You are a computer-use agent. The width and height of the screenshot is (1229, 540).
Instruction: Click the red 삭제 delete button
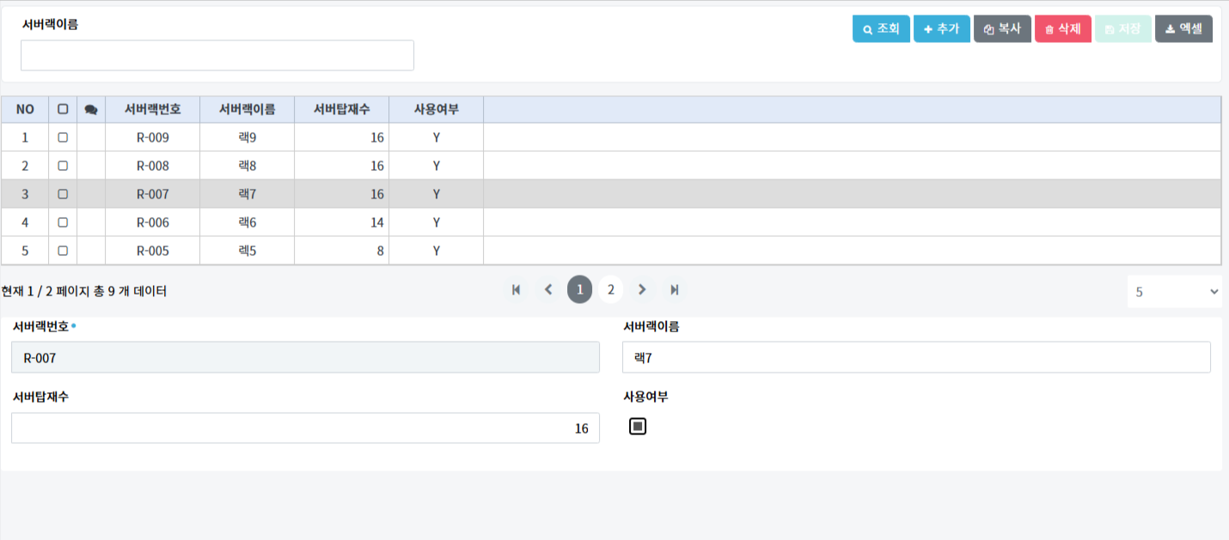click(x=1063, y=29)
